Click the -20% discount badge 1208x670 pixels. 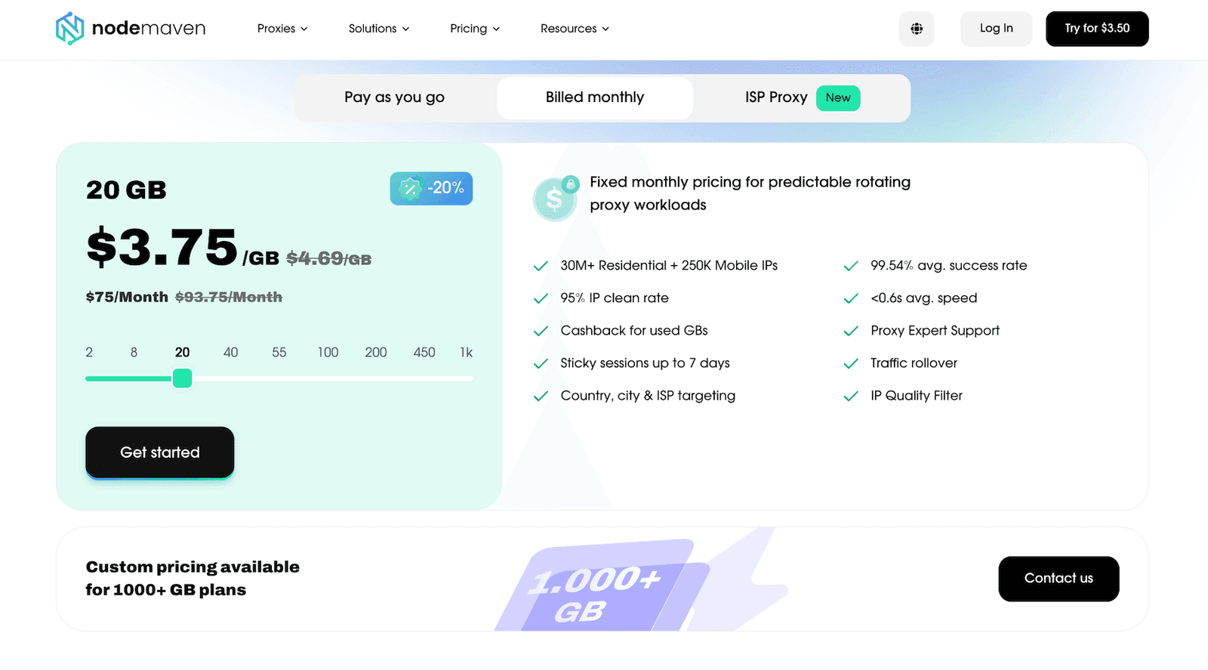(x=431, y=188)
